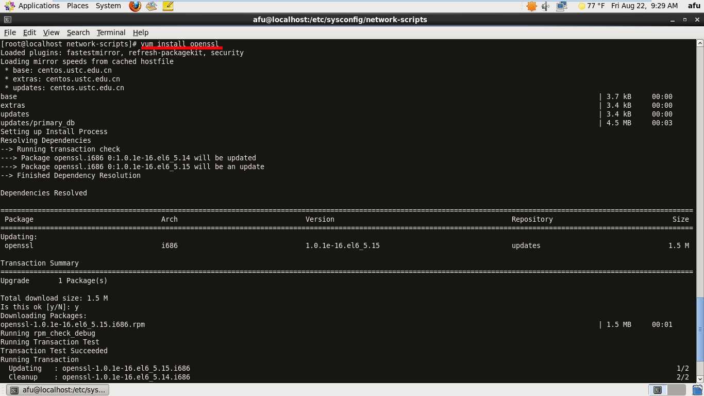Open the terminal View menu

pos(51,32)
